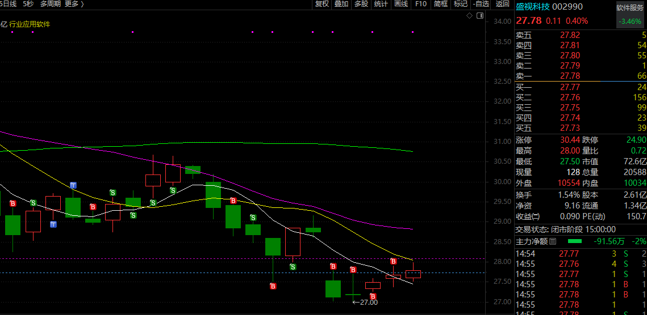
Task: Activate the 画线 drawing tool
Action: click(400, 4)
